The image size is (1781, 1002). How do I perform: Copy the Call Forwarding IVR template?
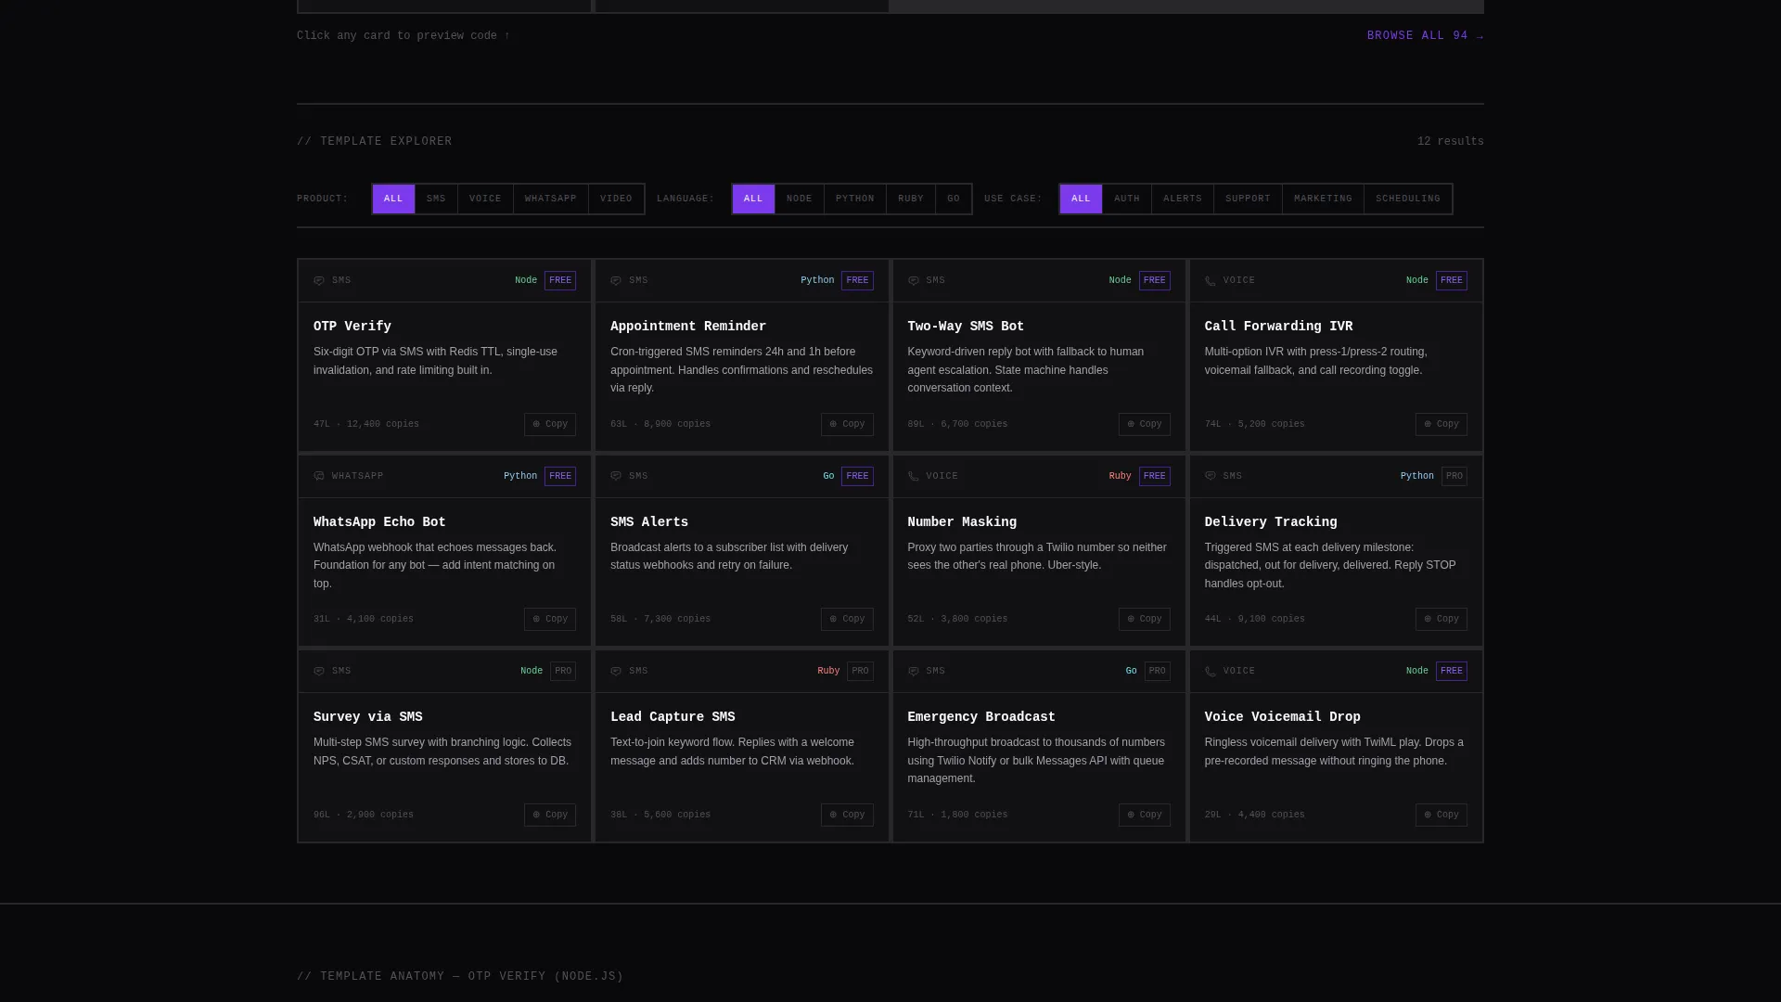(1441, 424)
